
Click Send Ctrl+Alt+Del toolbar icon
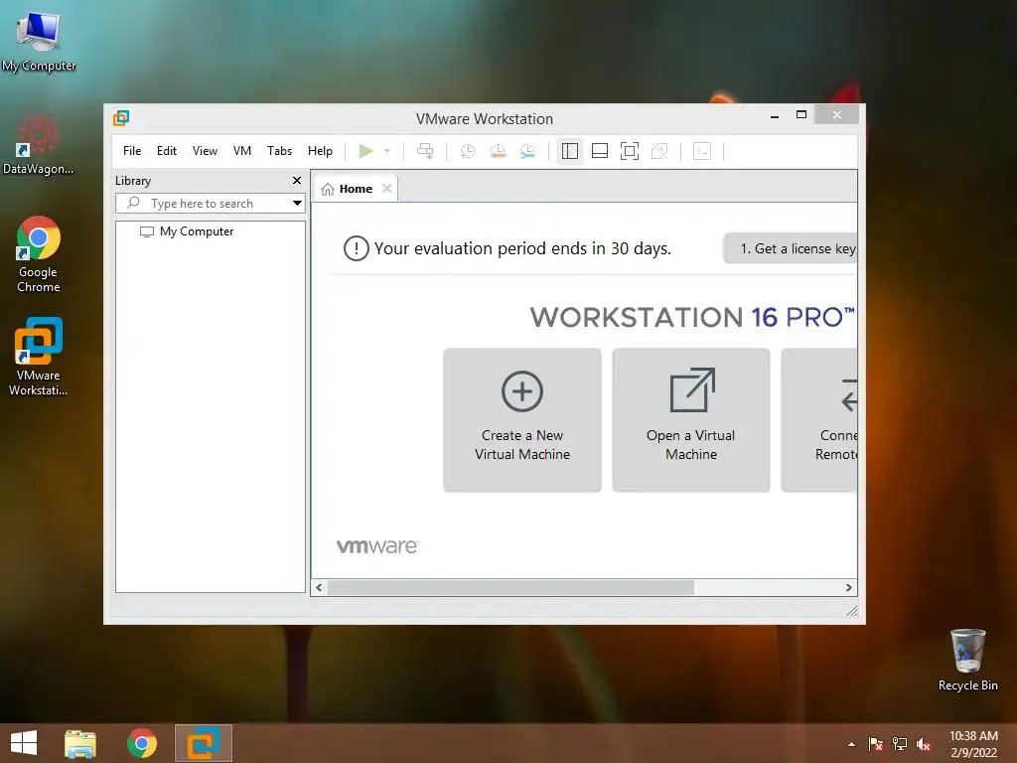[x=425, y=151]
